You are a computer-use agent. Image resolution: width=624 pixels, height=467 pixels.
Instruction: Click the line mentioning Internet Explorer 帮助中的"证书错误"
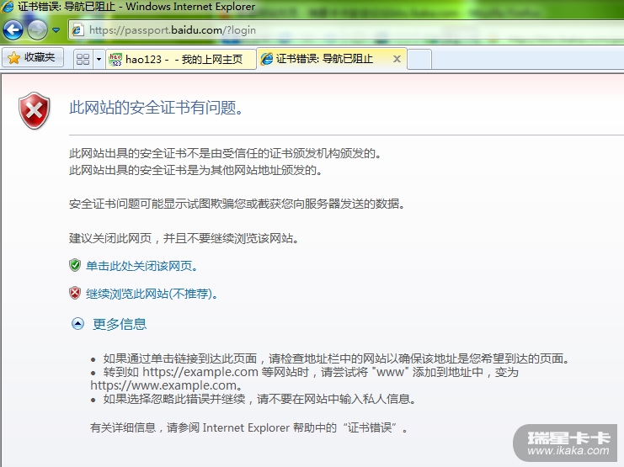pos(249,428)
